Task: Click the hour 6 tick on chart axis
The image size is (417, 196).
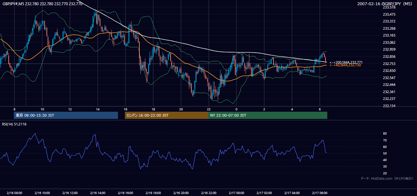Action: [x=320, y=109]
